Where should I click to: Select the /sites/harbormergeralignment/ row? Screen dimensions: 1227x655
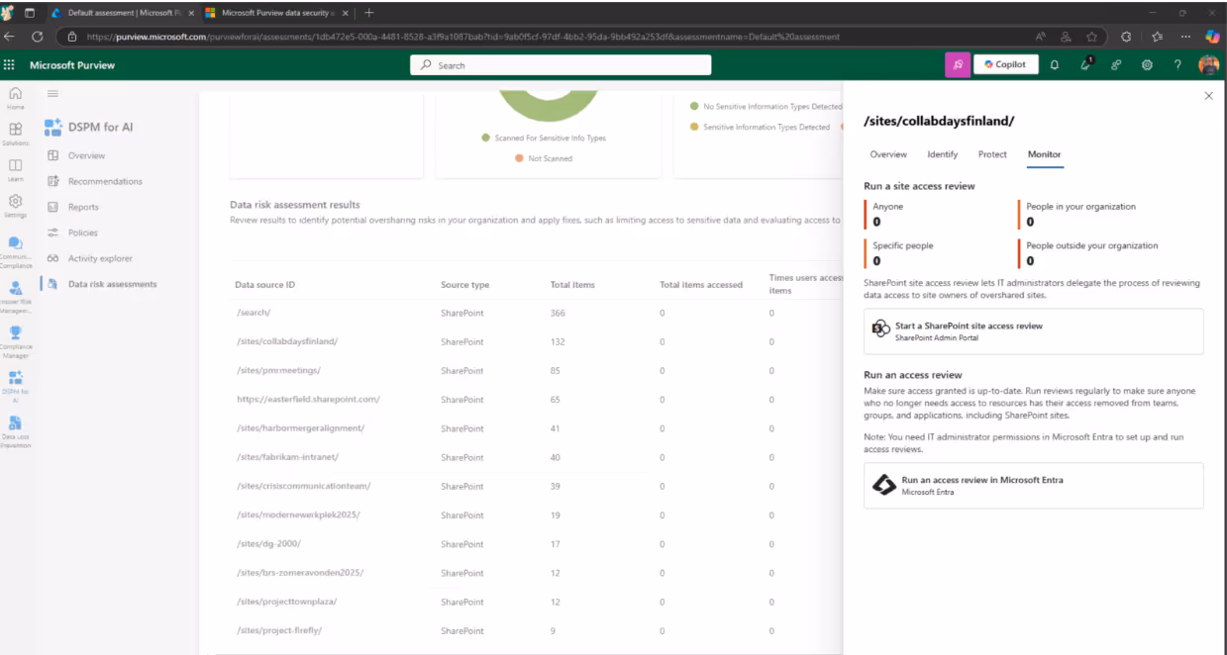coord(538,428)
